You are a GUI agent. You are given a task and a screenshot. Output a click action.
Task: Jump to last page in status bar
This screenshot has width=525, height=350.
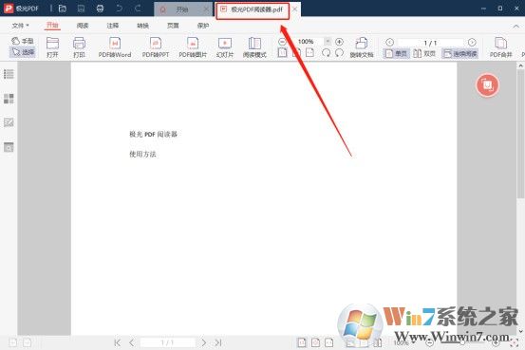pos(218,342)
